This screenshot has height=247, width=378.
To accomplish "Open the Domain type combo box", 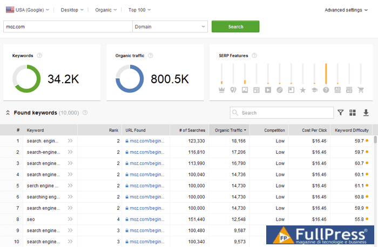I will pyautogui.click(x=170, y=26).
